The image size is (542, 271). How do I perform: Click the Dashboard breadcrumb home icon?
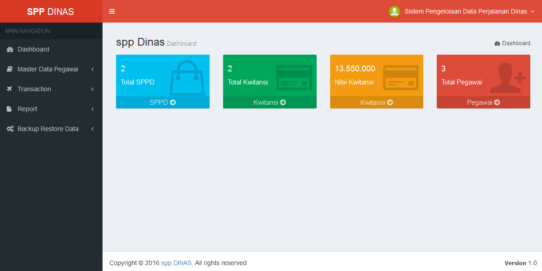[497, 43]
